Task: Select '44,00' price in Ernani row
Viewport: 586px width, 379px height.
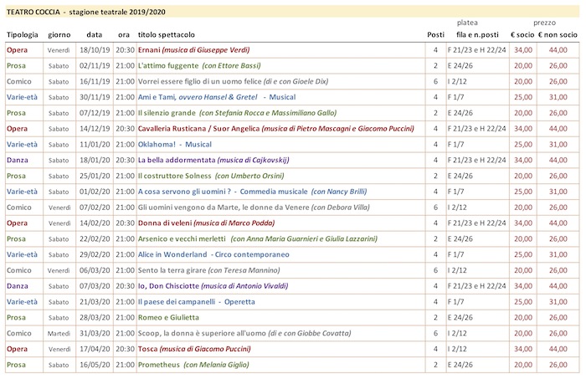Action: point(558,50)
